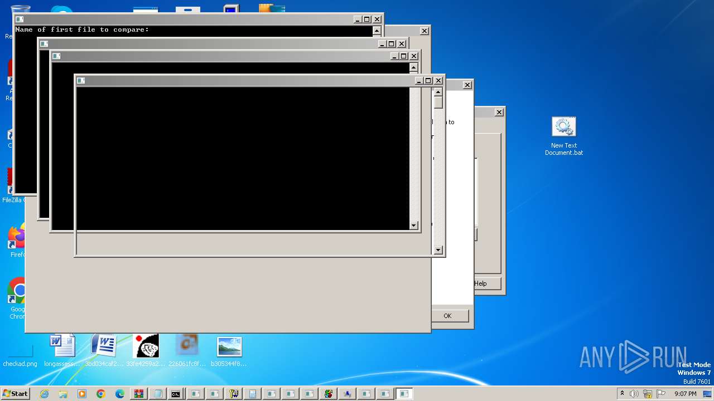
Task: Close the frontmost console window
Action: 438,81
